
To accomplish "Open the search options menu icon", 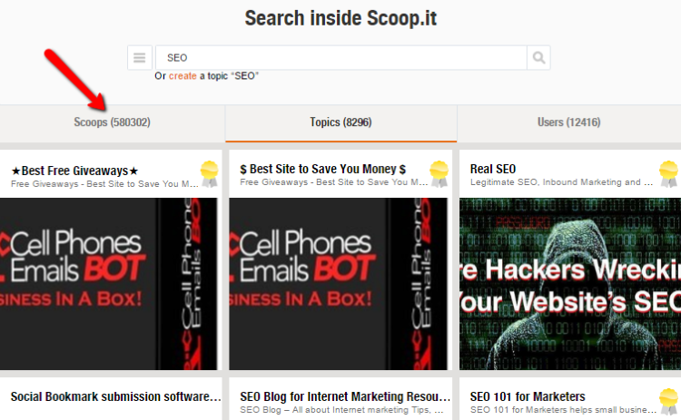I will 140,58.
